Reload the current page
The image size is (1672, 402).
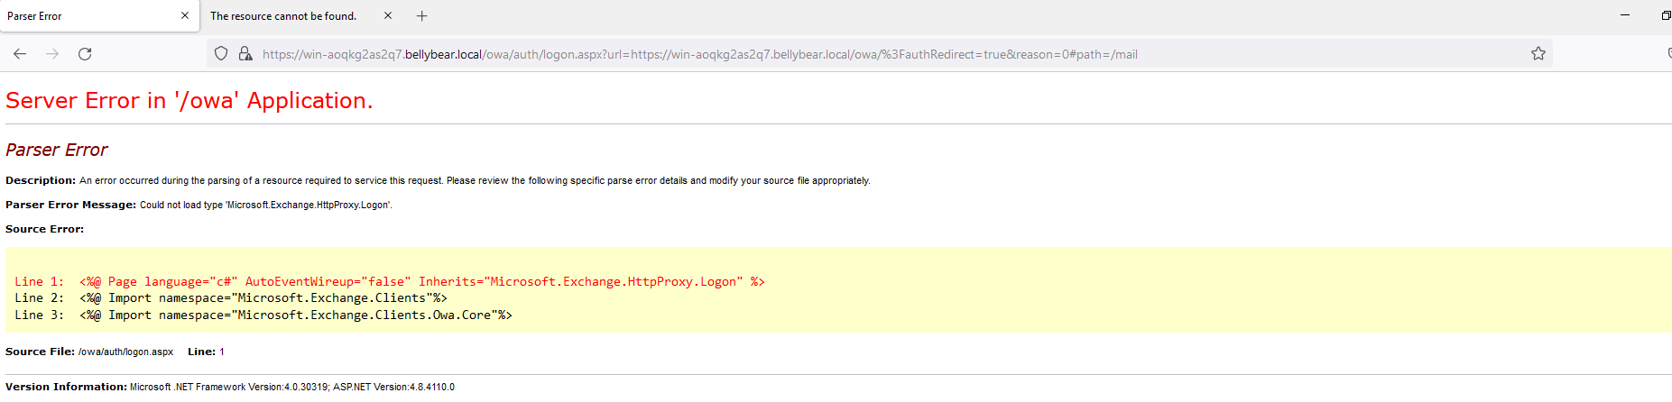pos(85,54)
